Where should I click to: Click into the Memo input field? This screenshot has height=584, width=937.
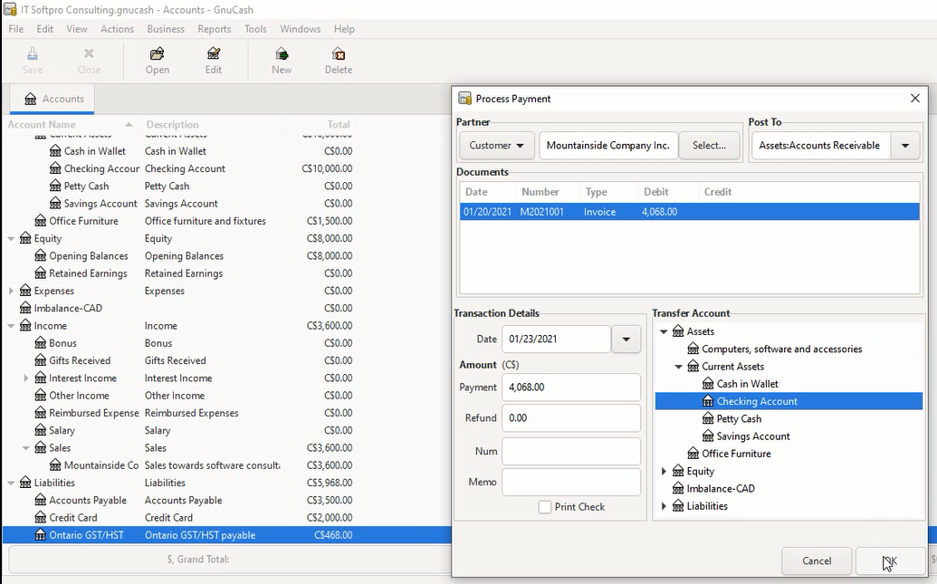tap(571, 483)
